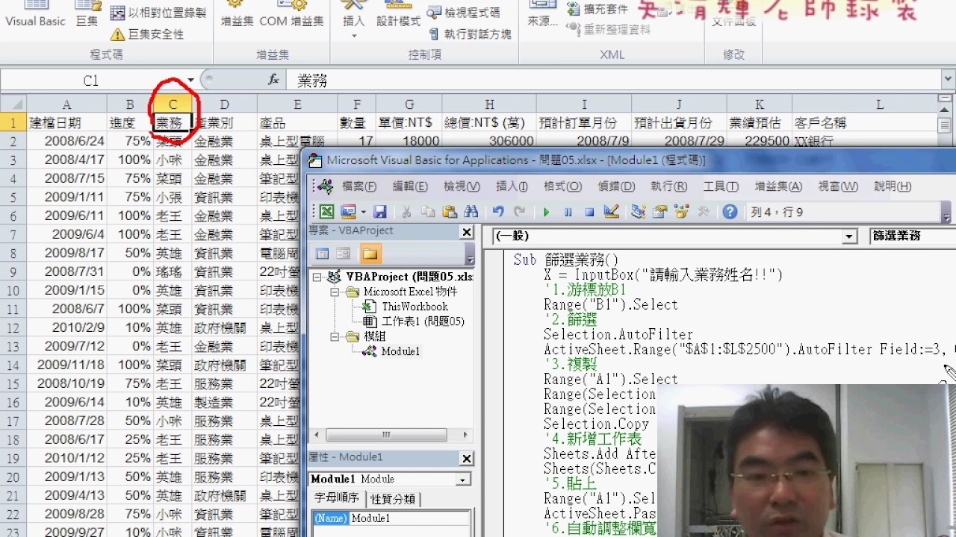Viewport: 956px width, 537px height.
Task: Select ThisWorkbook in project tree
Action: (415, 307)
